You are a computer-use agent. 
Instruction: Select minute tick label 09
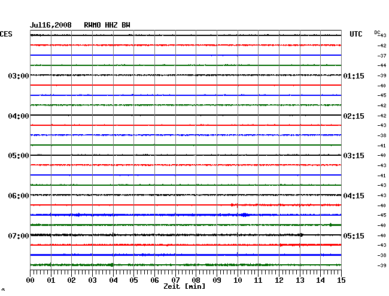tap(217, 280)
